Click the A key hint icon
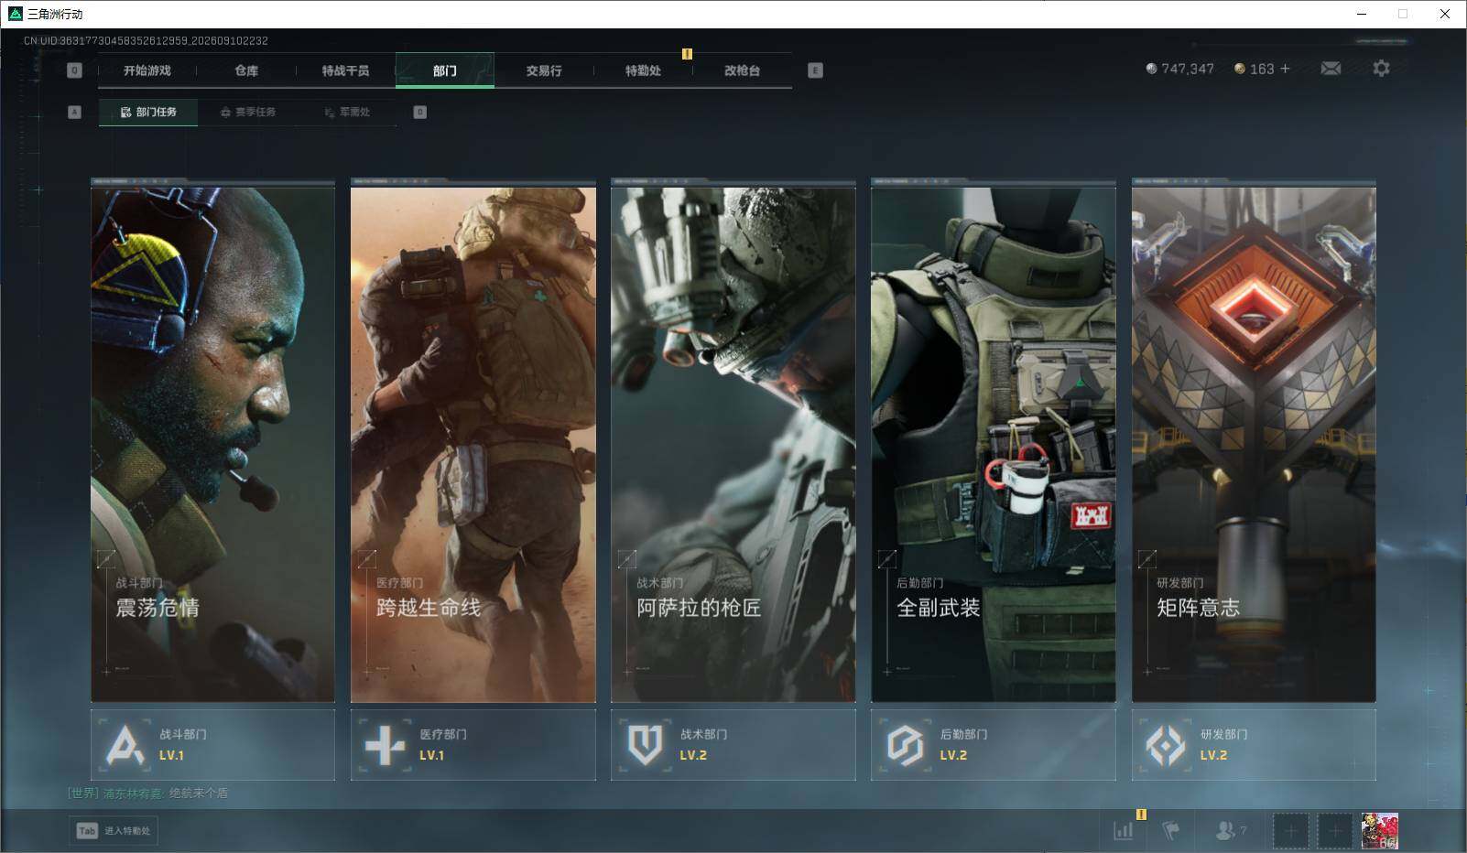Image resolution: width=1467 pixels, height=853 pixels. tap(75, 112)
